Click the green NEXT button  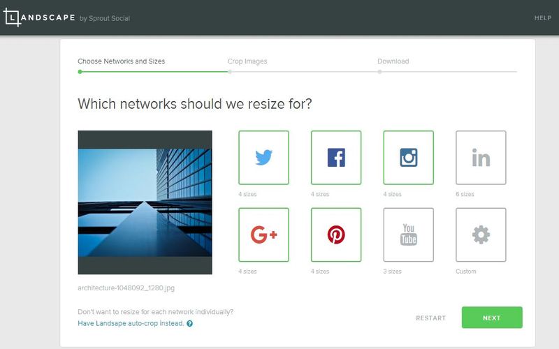pos(492,318)
